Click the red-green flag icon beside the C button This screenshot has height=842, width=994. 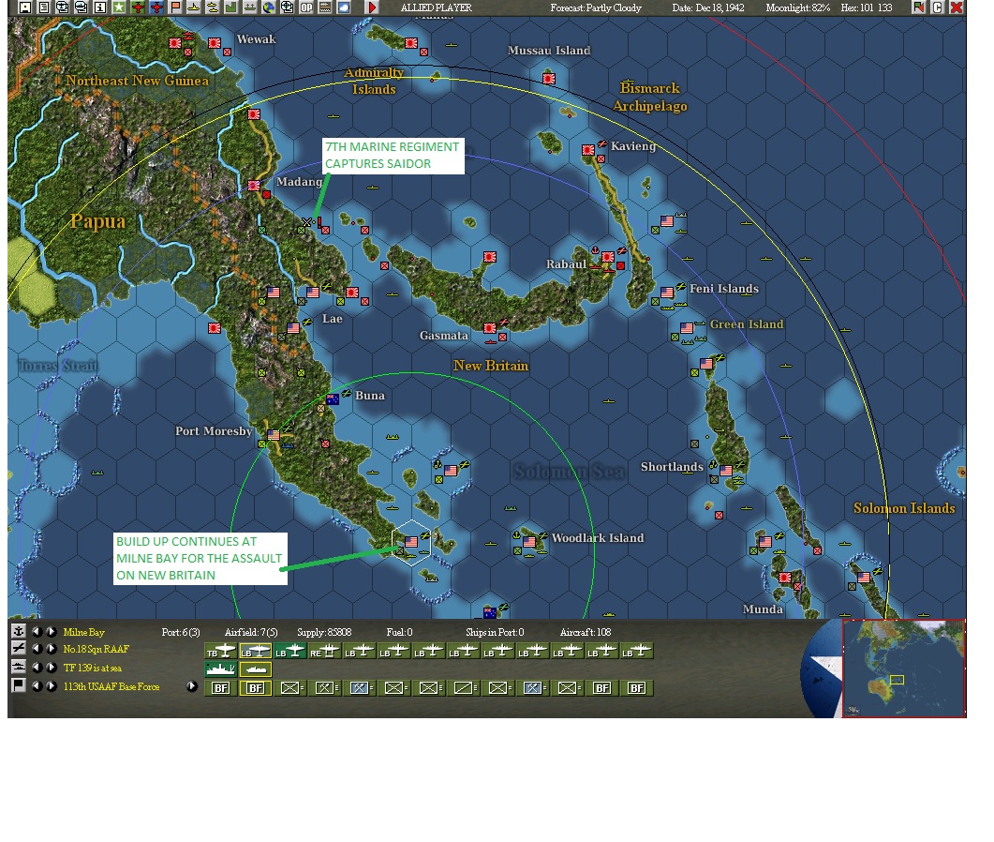pos(918,8)
